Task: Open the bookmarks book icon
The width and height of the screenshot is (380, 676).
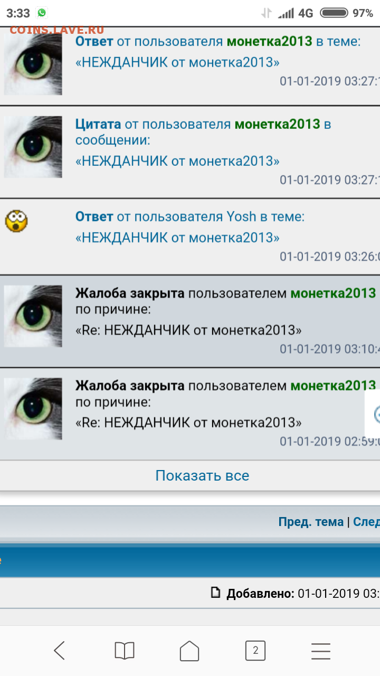Action: click(x=125, y=651)
